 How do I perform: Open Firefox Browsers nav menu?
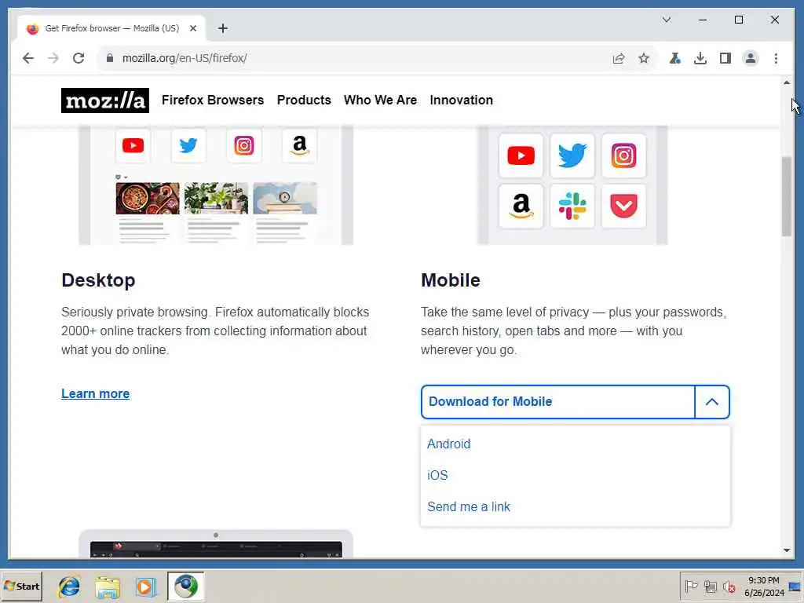213,100
